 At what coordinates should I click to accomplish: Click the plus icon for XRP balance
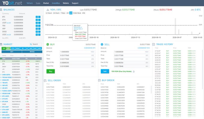[37, 29]
